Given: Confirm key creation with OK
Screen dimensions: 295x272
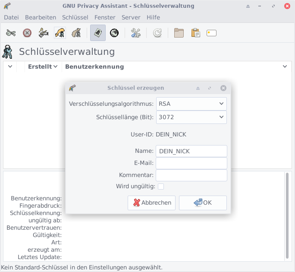Looking at the screenshot, I should (203, 203).
